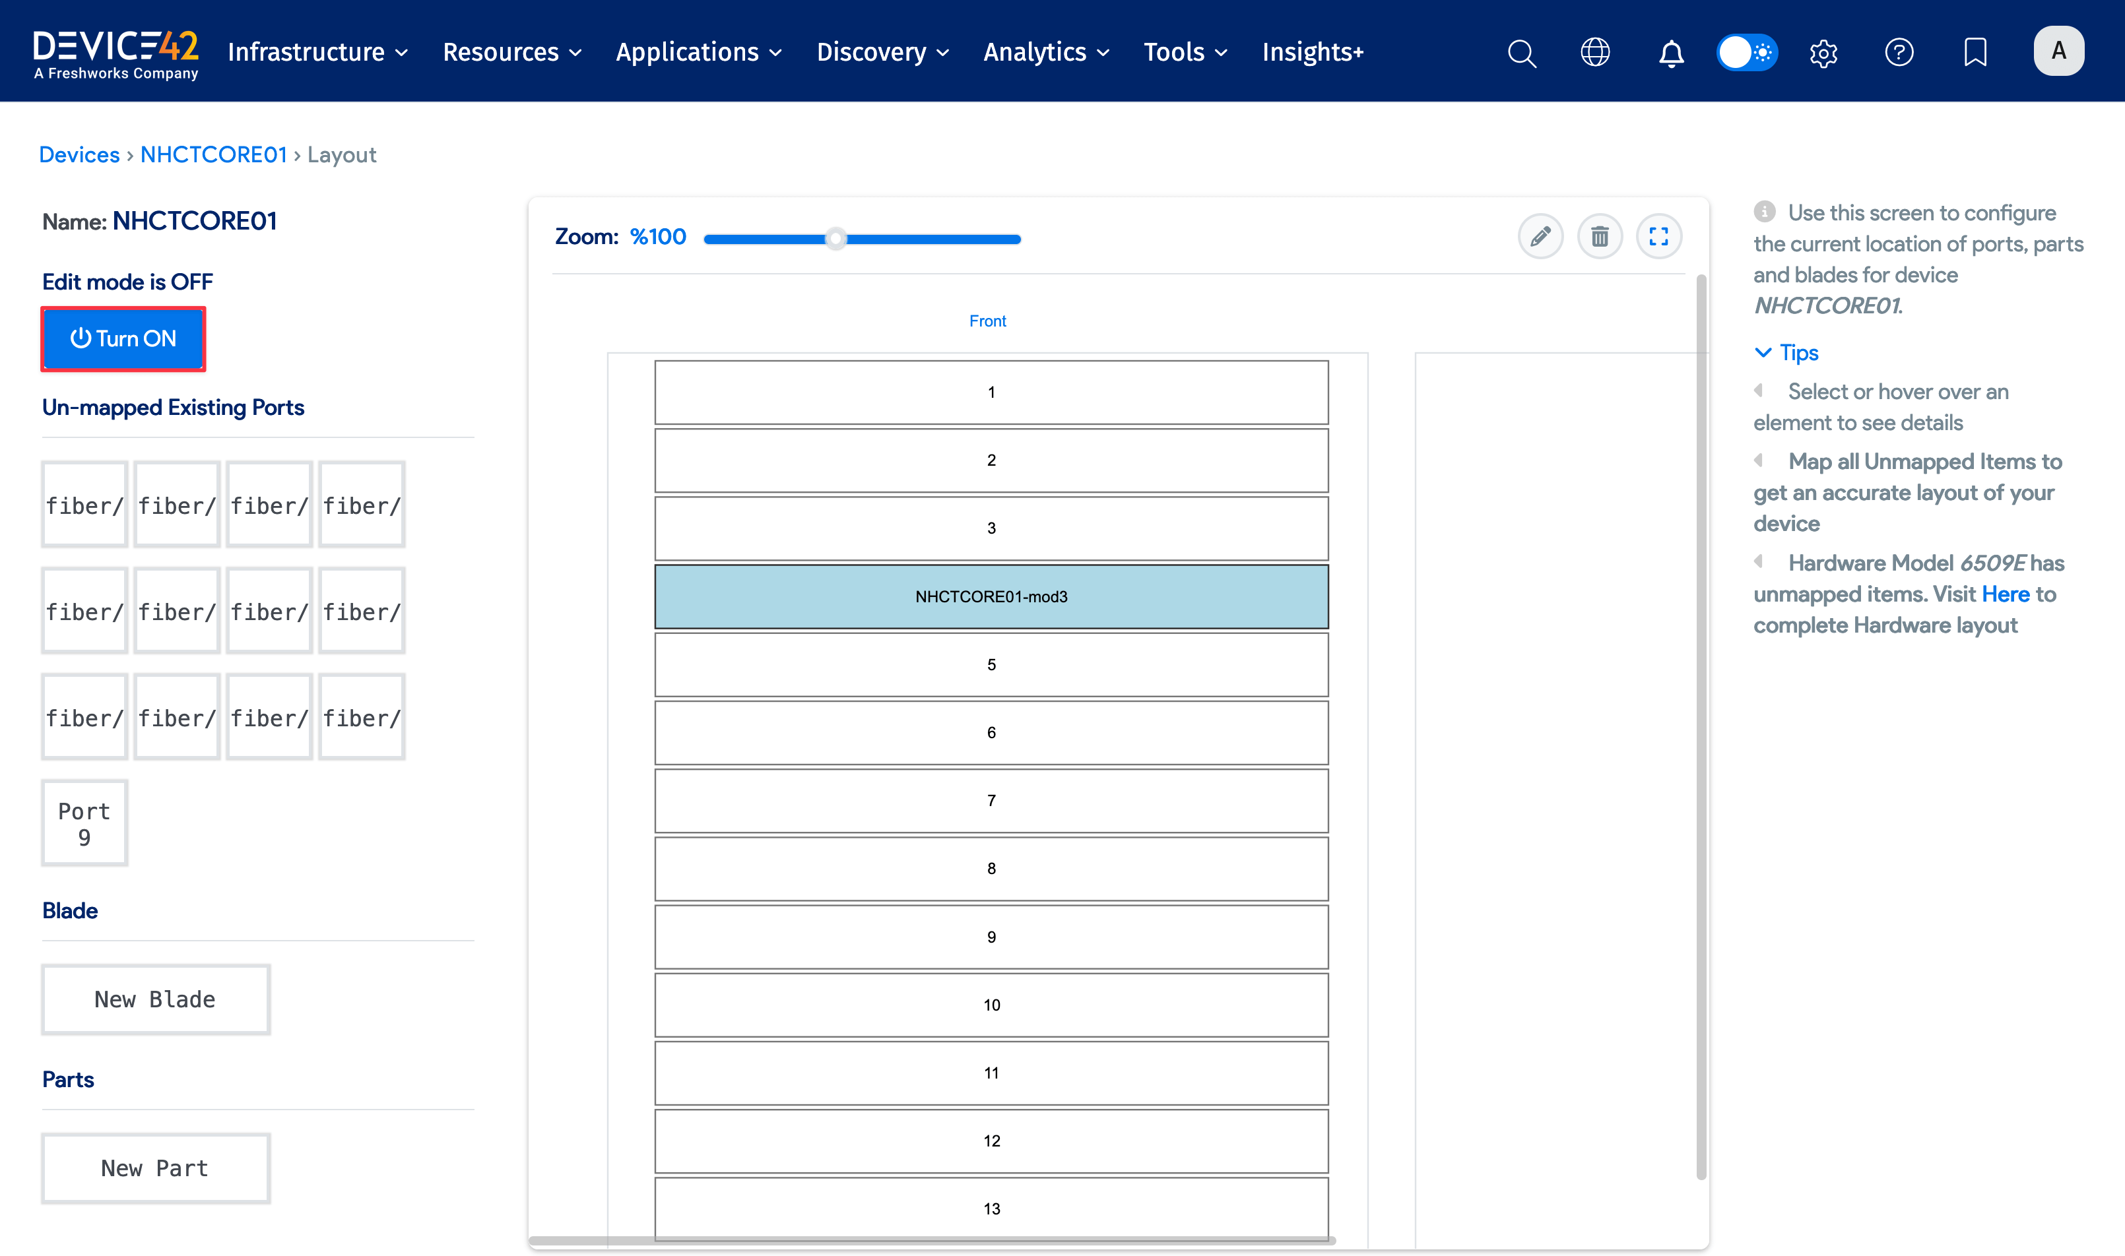Open the settings gear icon
This screenshot has height=1256, width=2125.
coord(1823,53)
